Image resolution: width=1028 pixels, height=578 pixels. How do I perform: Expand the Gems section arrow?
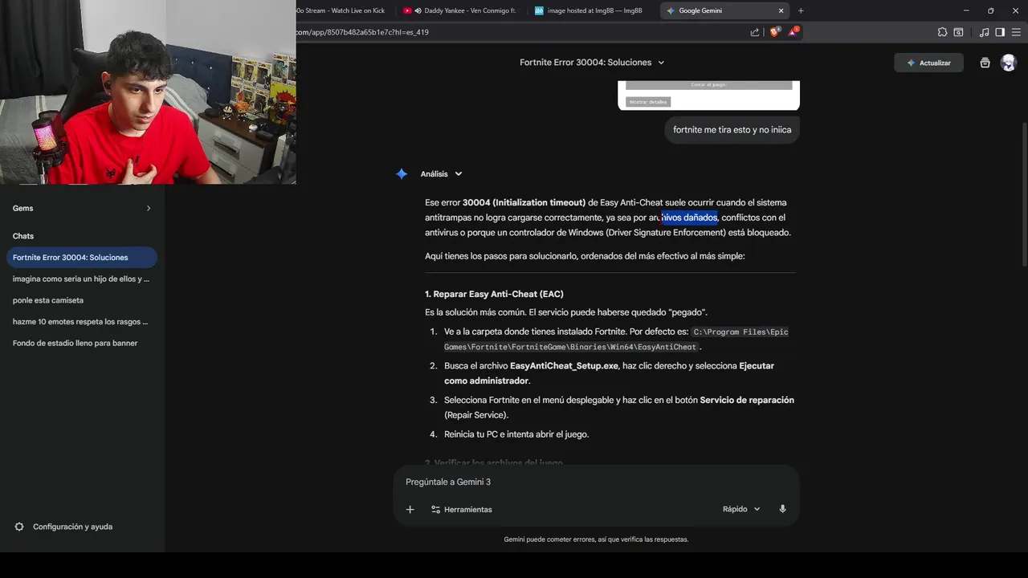(149, 208)
